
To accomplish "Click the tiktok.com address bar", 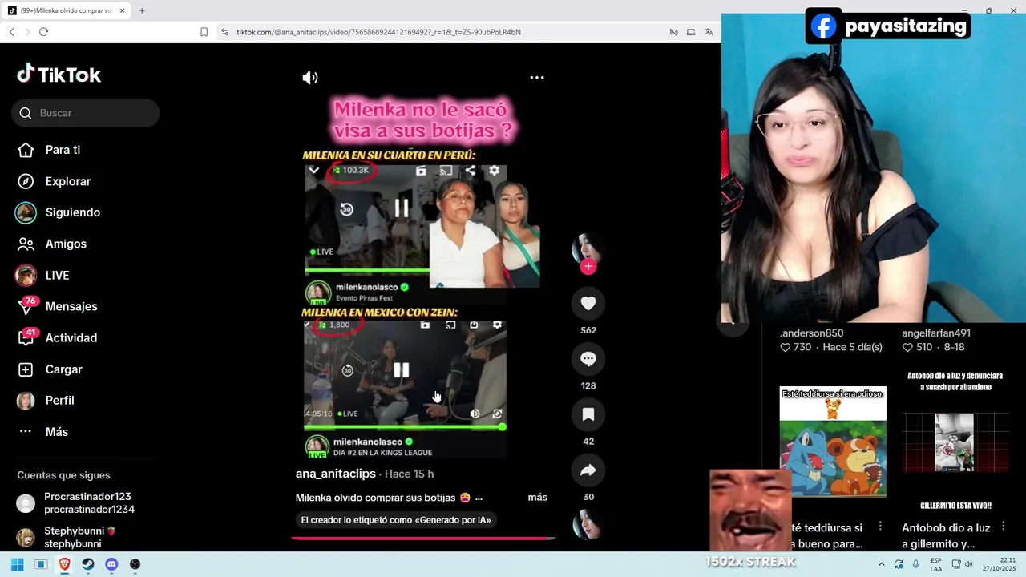I will pos(378,32).
